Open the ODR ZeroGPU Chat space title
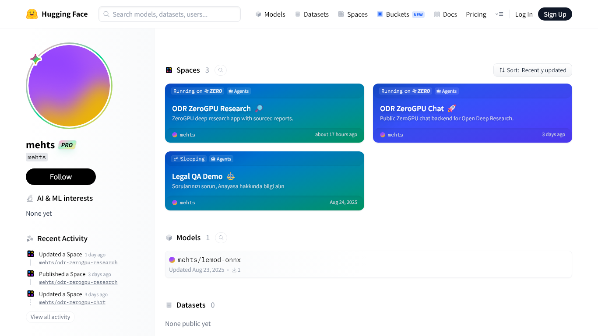Screen dimensions: 598x336 (x=412, y=108)
